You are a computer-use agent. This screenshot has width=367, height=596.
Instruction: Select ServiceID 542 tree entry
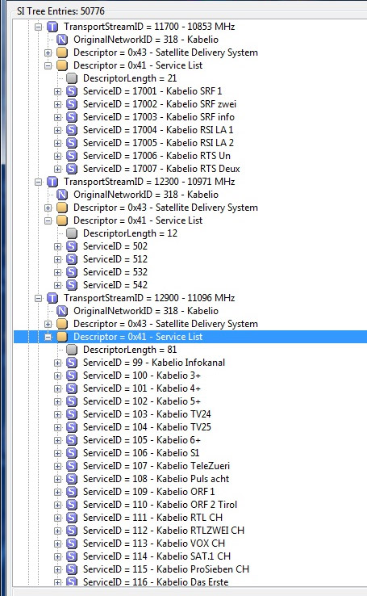coord(115,285)
